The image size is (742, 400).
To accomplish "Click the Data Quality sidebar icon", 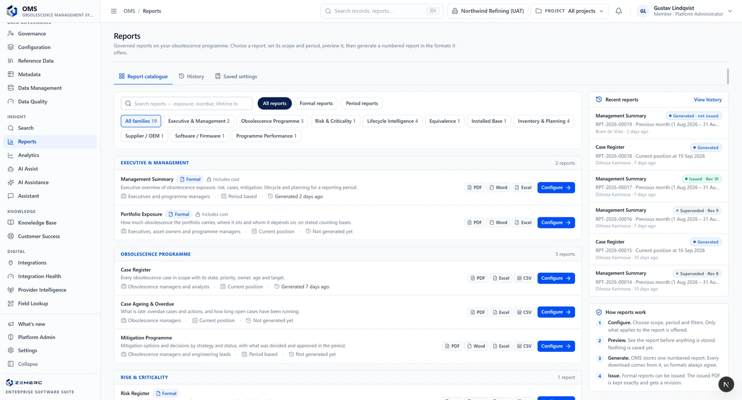I will 11,102.
